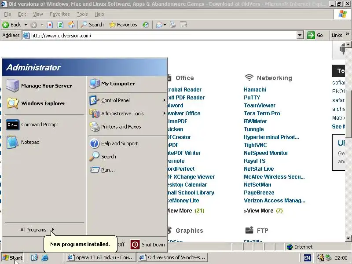Open the TeamViewer link
Image resolution: width=352 pixels, height=264 pixels.
pyautogui.click(x=260, y=106)
